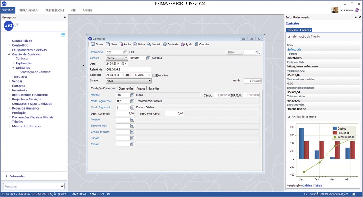This screenshot has height=197, width=363.
Task: Open the VER menu
Action: click(x=73, y=10)
